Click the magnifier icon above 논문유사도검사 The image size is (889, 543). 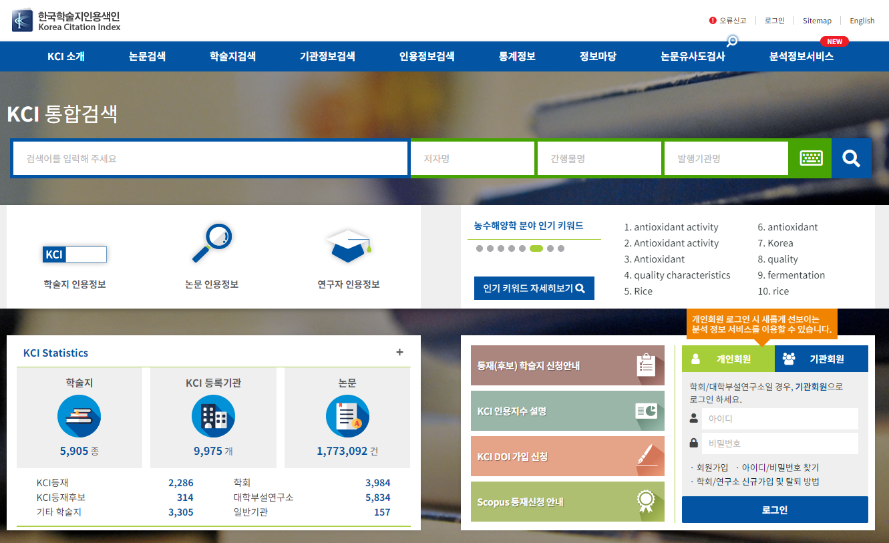click(732, 41)
